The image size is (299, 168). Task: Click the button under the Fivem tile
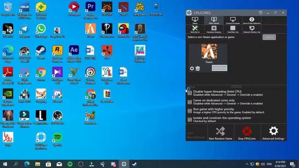220,68
